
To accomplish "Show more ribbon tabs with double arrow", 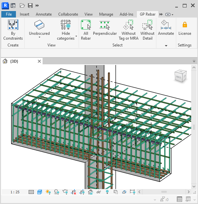I will click(161, 14).
